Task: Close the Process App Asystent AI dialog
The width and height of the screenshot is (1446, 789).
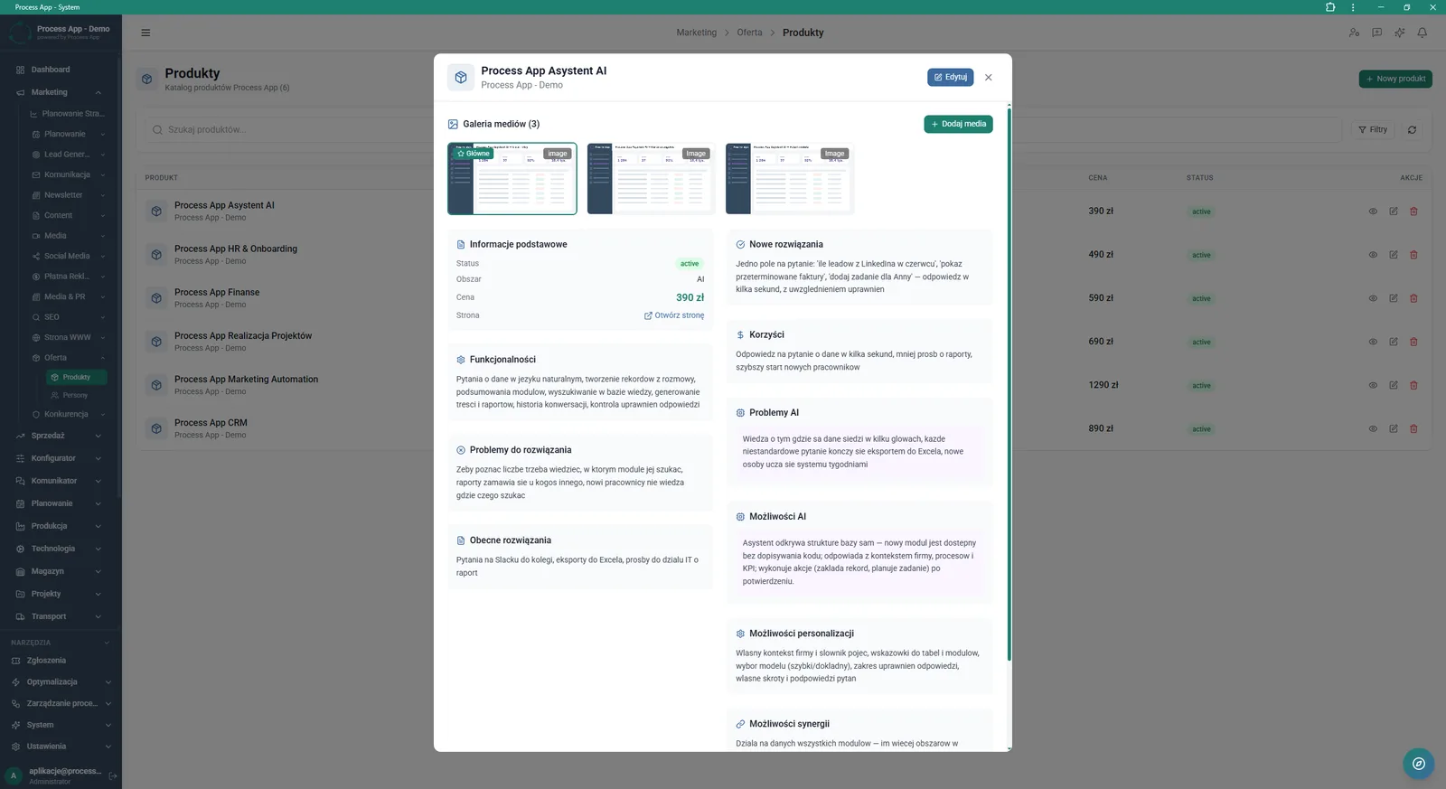Action: click(x=989, y=78)
